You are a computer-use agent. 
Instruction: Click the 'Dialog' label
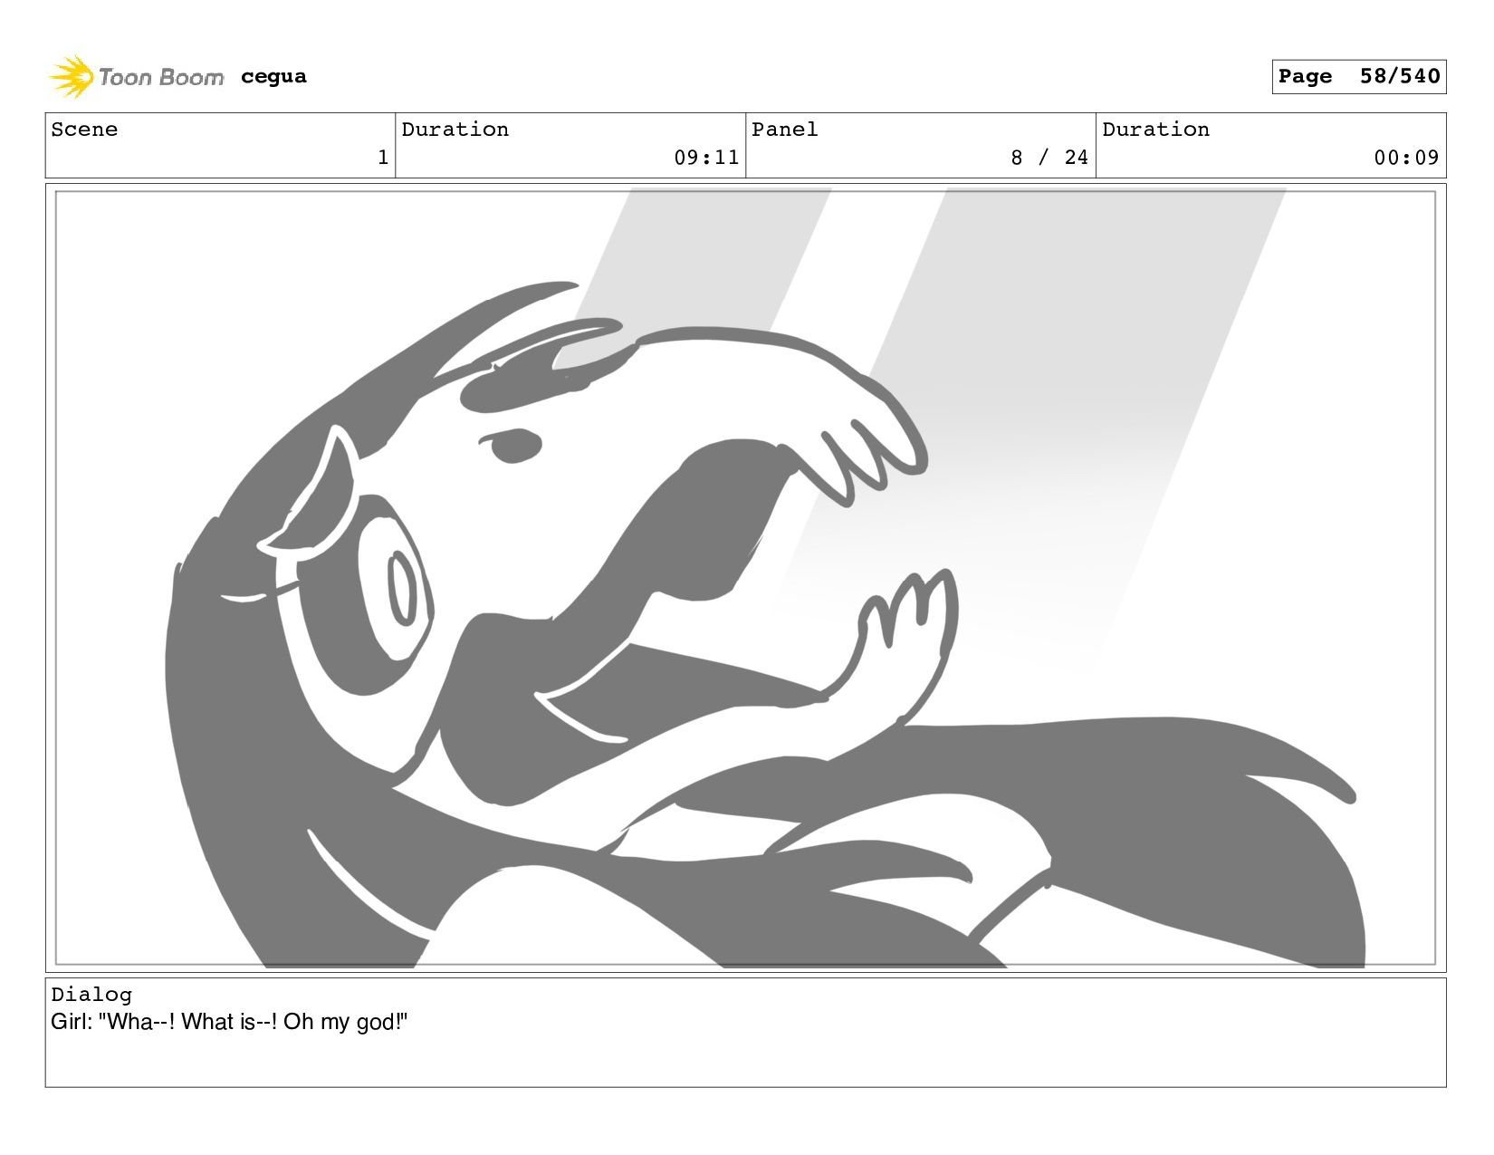click(x=91, y=995)
